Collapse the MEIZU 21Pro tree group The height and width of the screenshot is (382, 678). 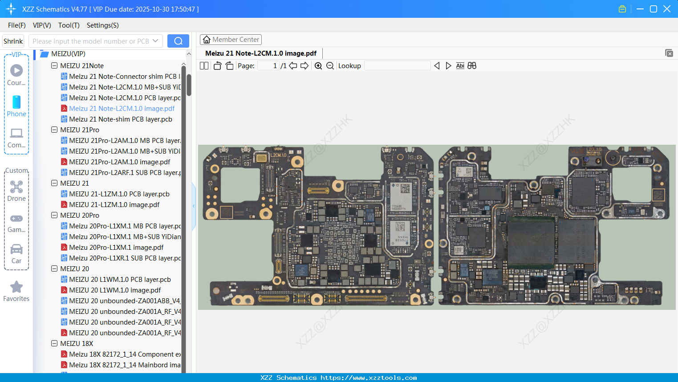pos(54,130)
